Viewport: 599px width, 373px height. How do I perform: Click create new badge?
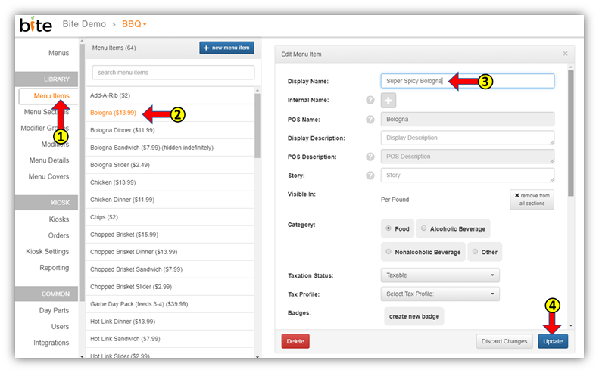414,316
